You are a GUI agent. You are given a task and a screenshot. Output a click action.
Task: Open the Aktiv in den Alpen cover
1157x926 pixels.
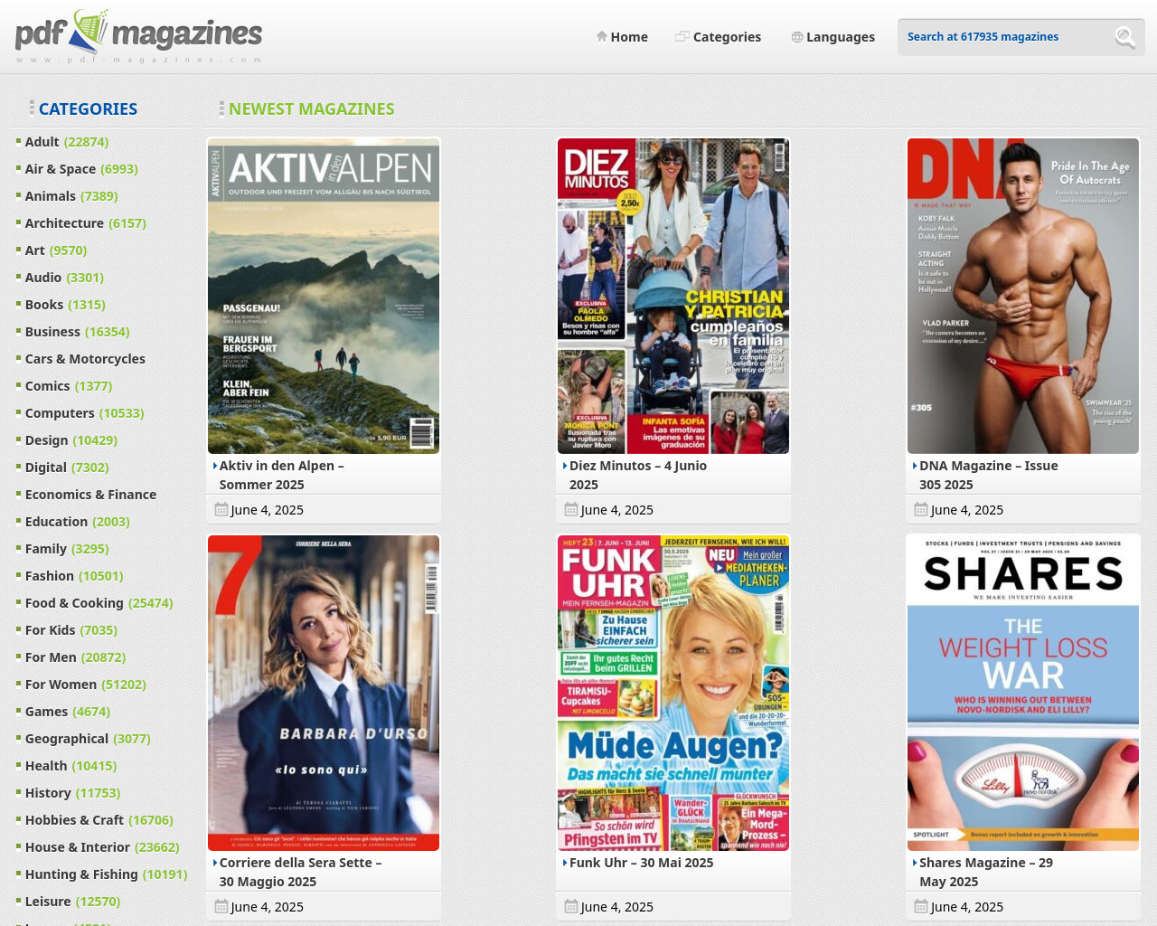point(324,296)
